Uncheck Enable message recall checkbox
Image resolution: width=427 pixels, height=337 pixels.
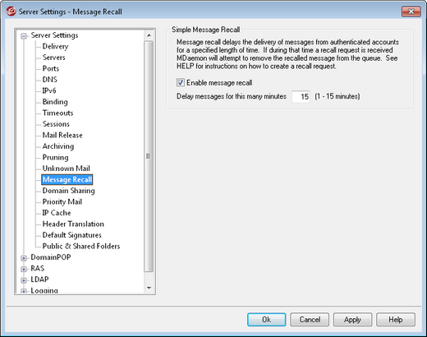[181, 82]
